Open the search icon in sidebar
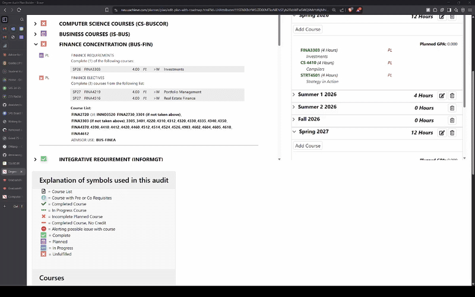Screen dimensions: 475x297 22,20
